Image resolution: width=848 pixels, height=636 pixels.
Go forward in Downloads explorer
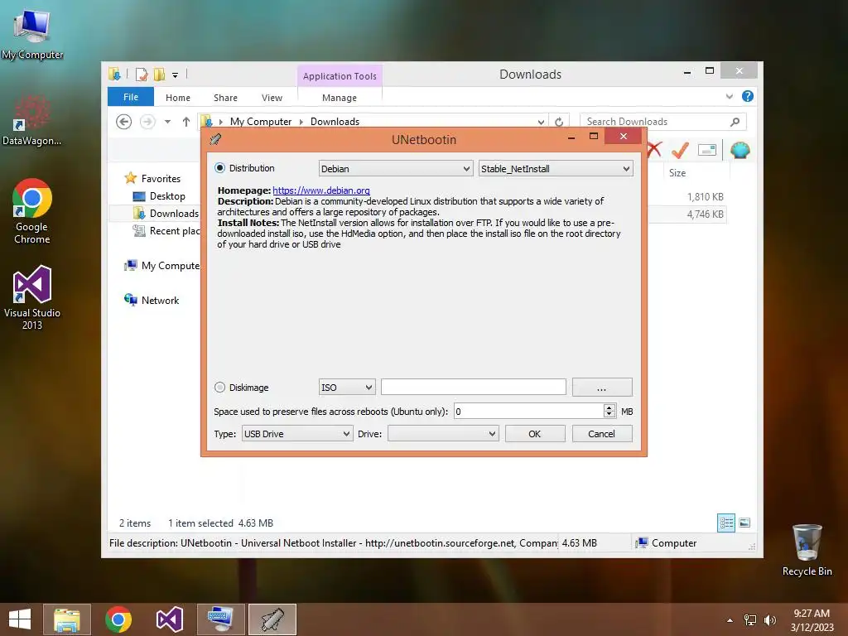tap(147, 122)
